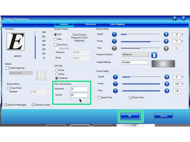Viewport: 190px width, 142px height.
Task: Decrease Vector Freq with minus button
Action: pos(115,91)
